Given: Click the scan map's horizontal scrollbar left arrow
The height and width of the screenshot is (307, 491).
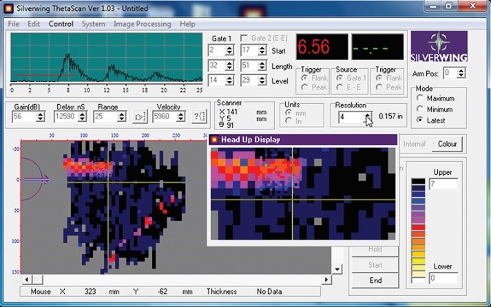Looking at the screenshot, I should (28, 279).
